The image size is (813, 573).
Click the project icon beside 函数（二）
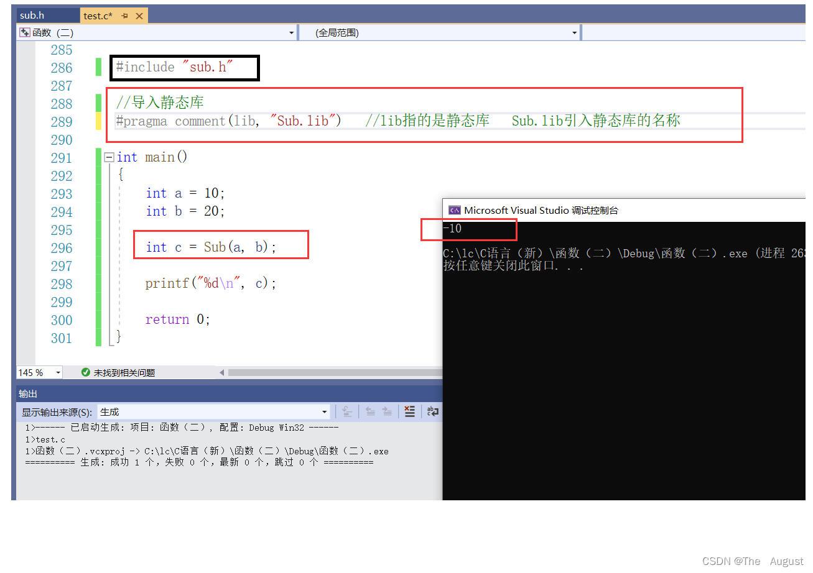tap(25, 33)
